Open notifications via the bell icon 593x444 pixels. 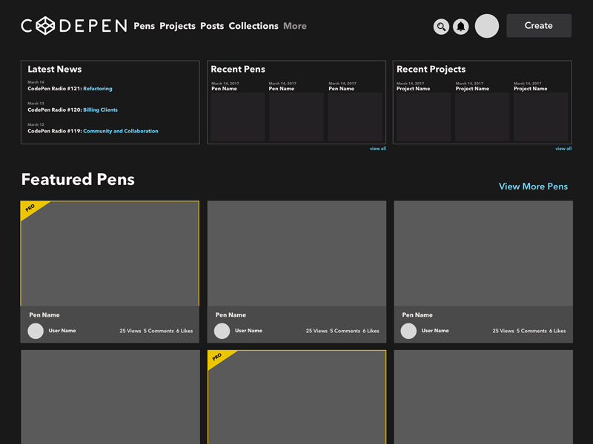tap(460, 27)
